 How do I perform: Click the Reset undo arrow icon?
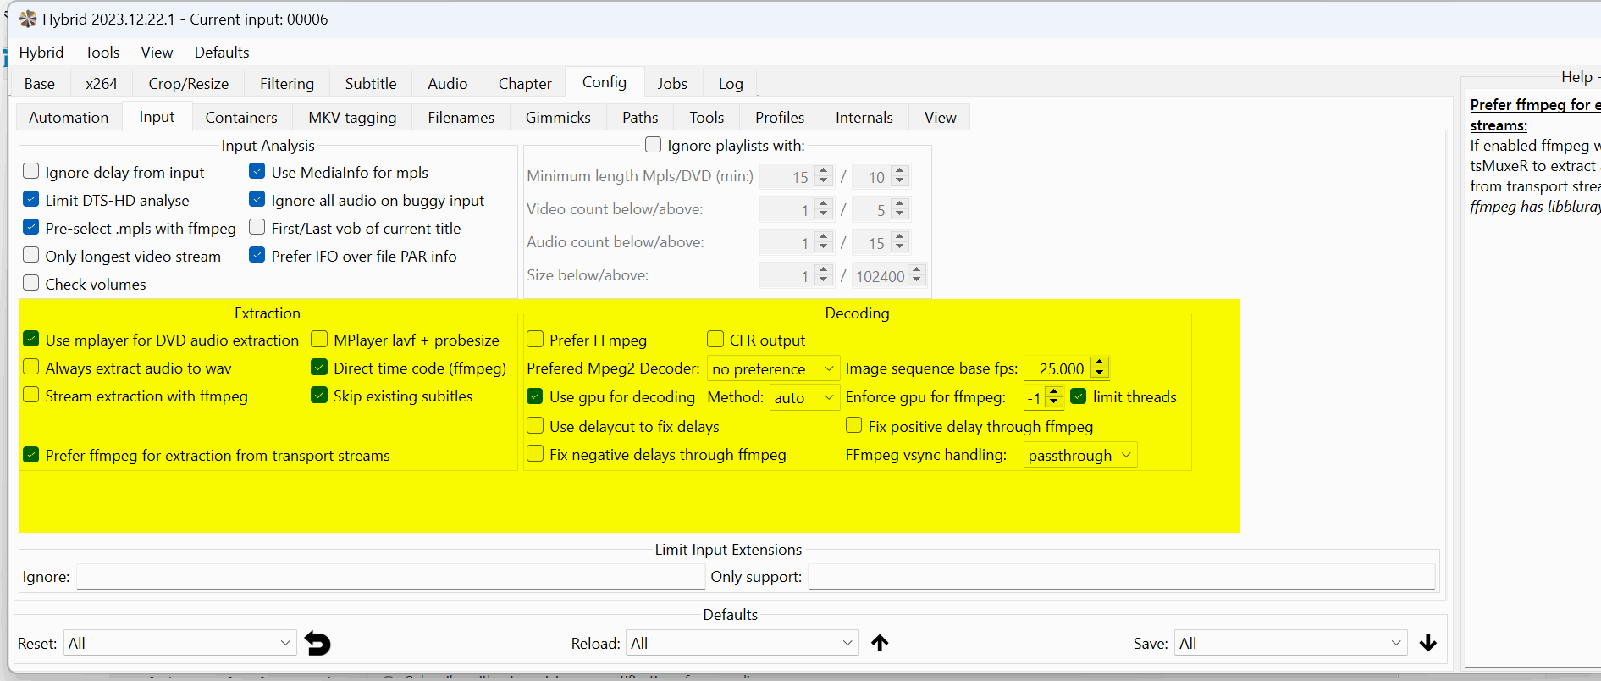317,644
